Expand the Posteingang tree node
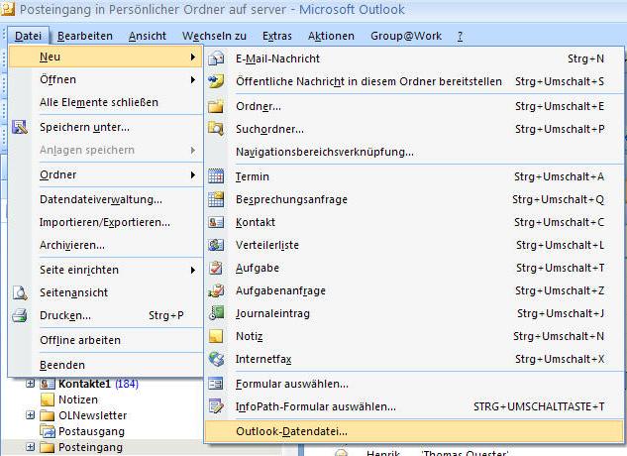Screen dimensions: 627x456 [x=30, y=447]
